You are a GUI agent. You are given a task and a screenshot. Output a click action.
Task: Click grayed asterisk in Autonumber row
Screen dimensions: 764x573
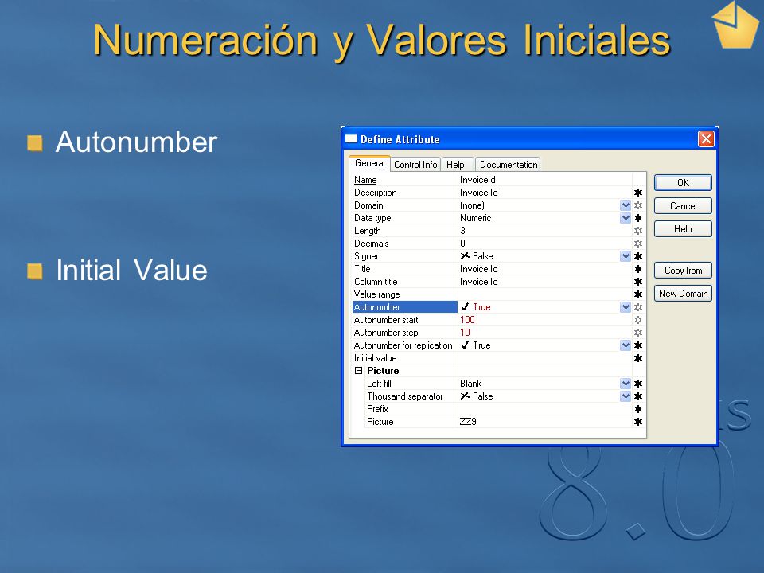(x=637, y=307)
